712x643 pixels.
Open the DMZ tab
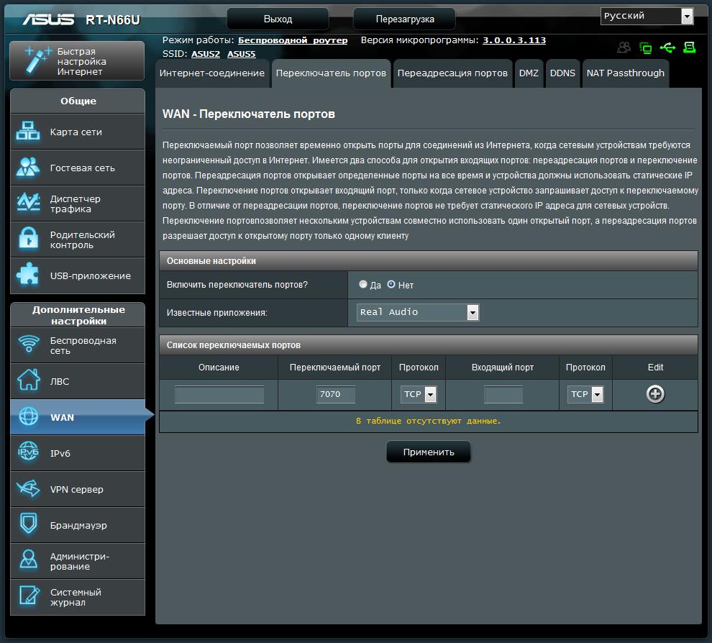[529, 73]
